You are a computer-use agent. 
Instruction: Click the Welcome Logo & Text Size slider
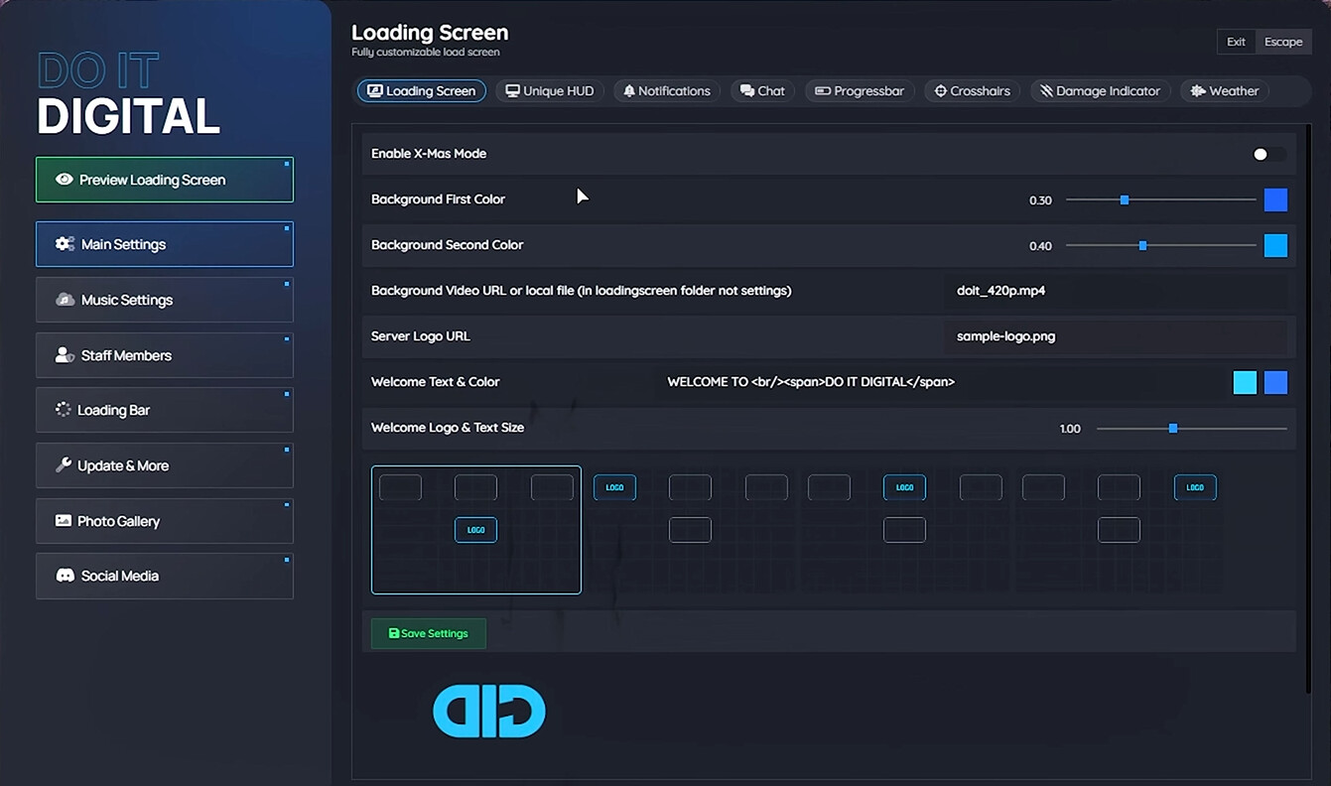pyautogui.click(x=1191, y=429)
